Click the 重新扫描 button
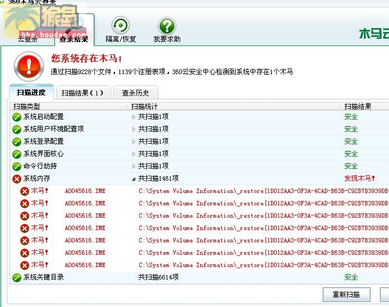Viewport: 389px width, 307px height. pyautogui.click(x=346, y=294)
